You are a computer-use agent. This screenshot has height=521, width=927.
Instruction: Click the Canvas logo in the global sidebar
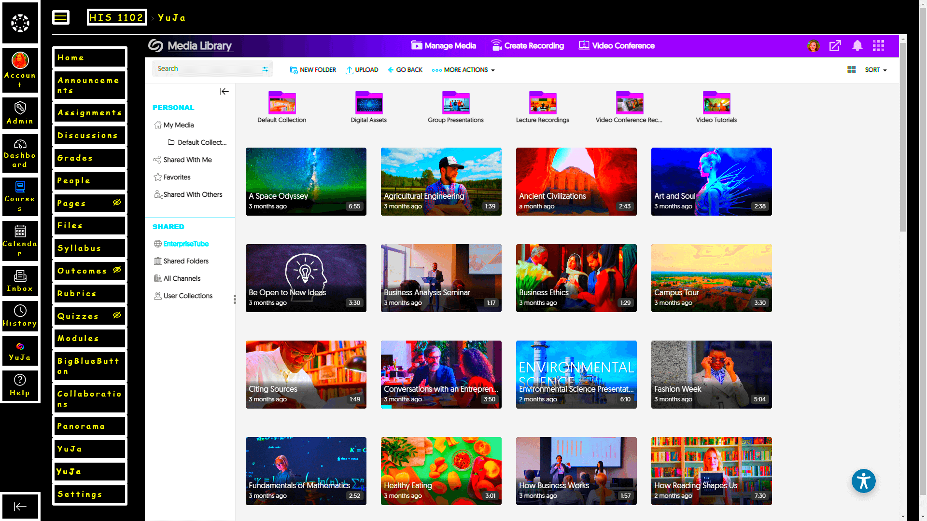(20, 23)
